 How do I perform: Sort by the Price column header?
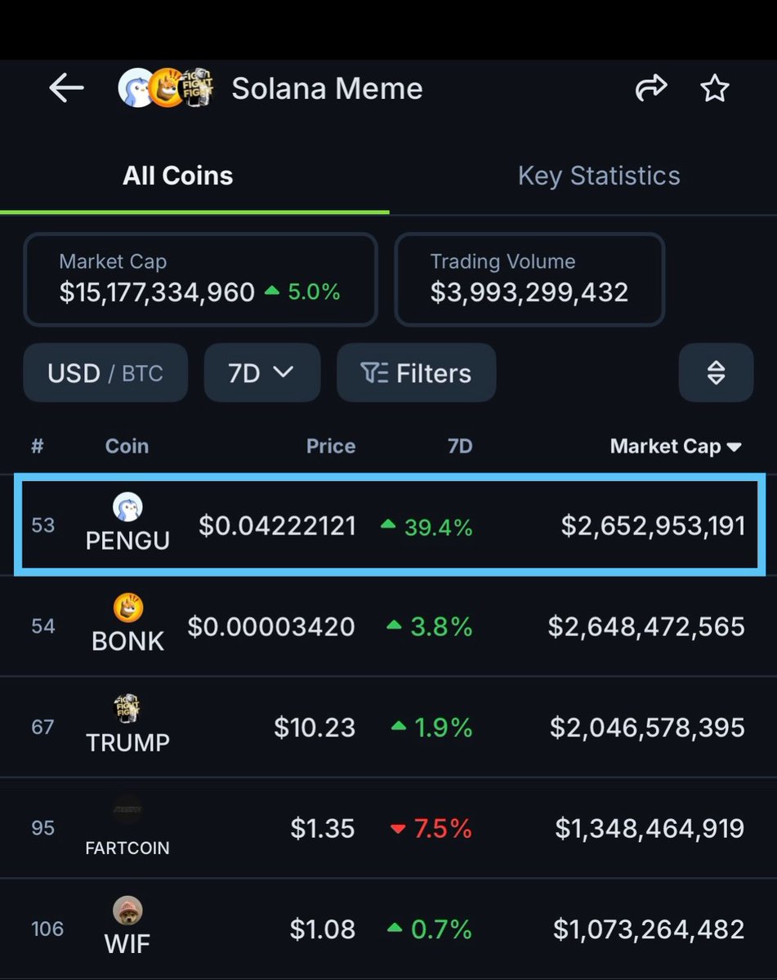pyautogui.click(x=331, y=447)
